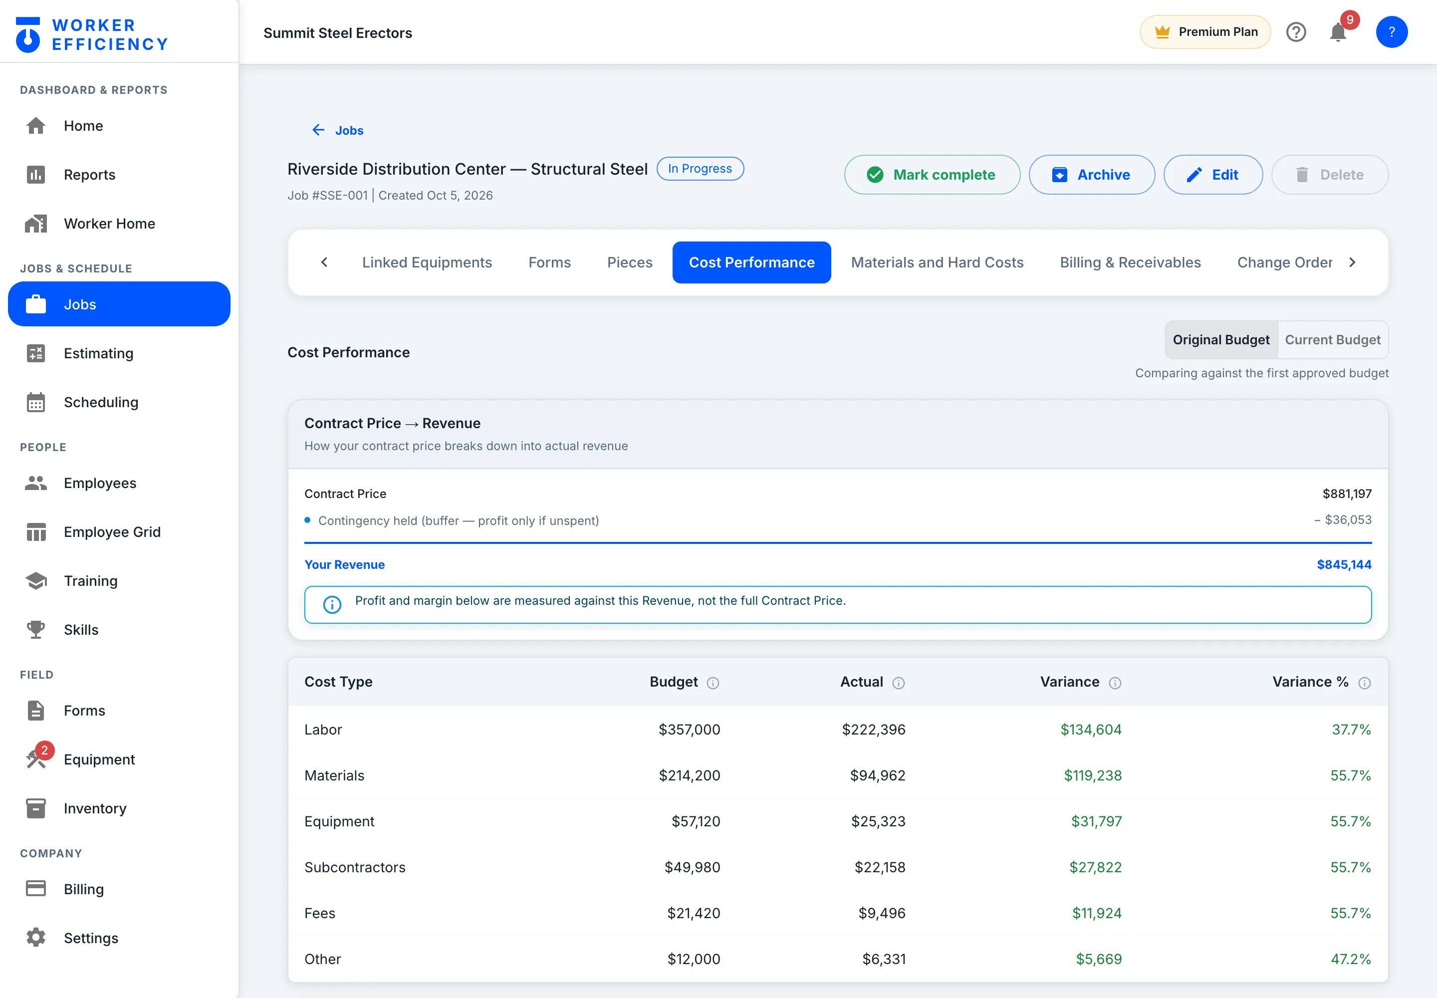This screenshot has width=1437, height=998.
Task: Open Settings in the sidebar
Action: pos(119,937)
